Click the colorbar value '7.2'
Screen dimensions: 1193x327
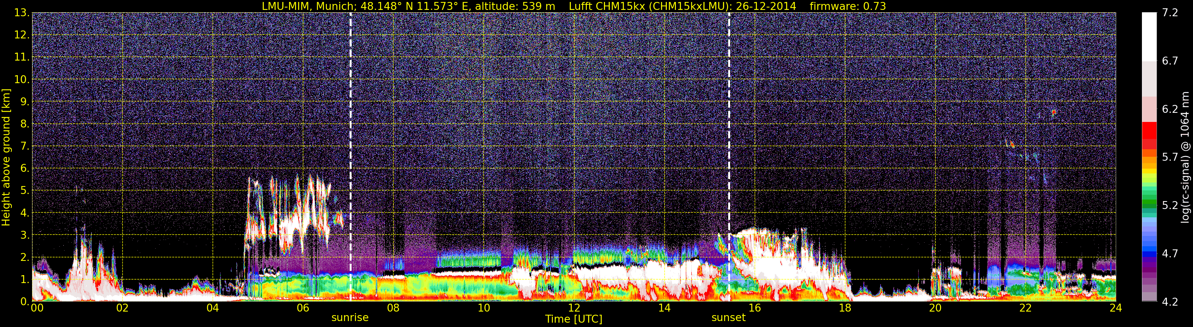[1170, 13]
